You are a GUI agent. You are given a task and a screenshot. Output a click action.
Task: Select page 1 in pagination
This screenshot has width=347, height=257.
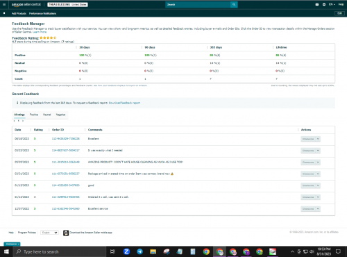(x=19, y=121)
